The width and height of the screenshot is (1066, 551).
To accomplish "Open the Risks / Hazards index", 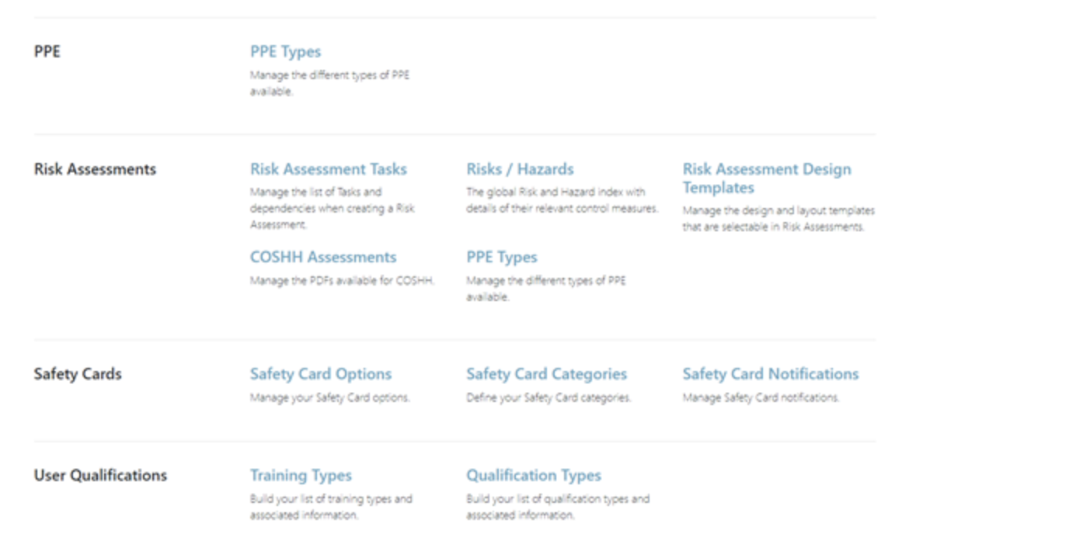I will click(520, 168).
